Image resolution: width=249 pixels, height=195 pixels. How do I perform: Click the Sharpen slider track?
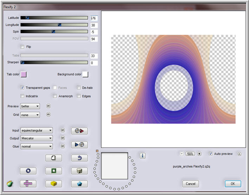pos(54,62)
